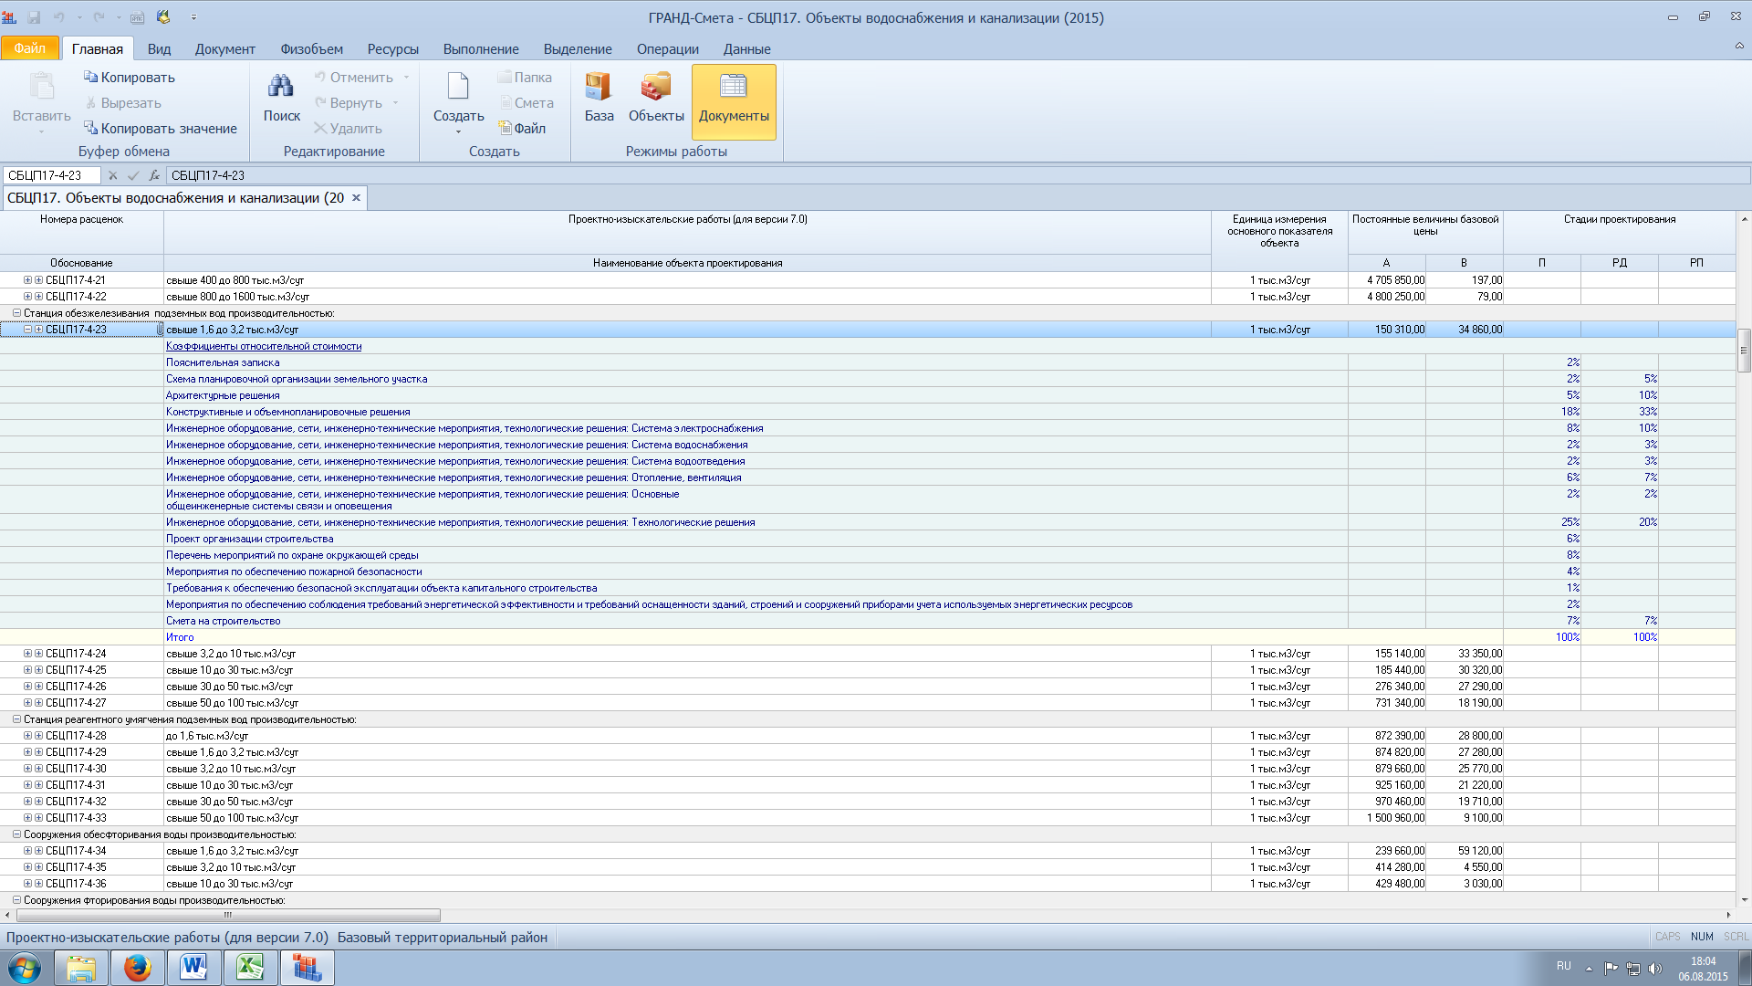This screenshot has height=986, width=1752.
Task: Launch Excel from the taskbar
Action: tap(250, 968)
